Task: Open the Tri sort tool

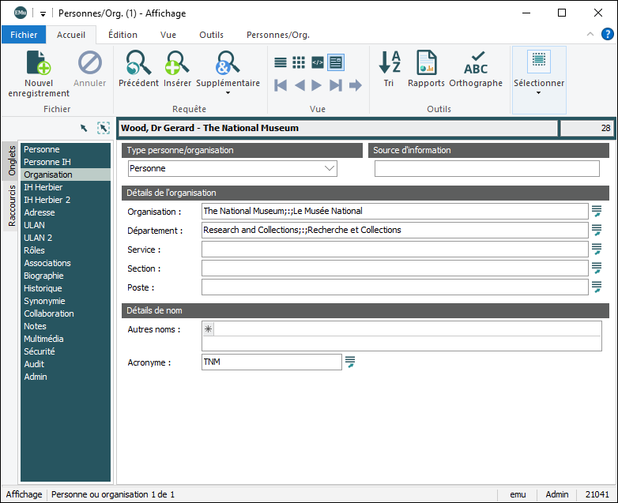Action: pyautogui.click(x=389, y=63)
